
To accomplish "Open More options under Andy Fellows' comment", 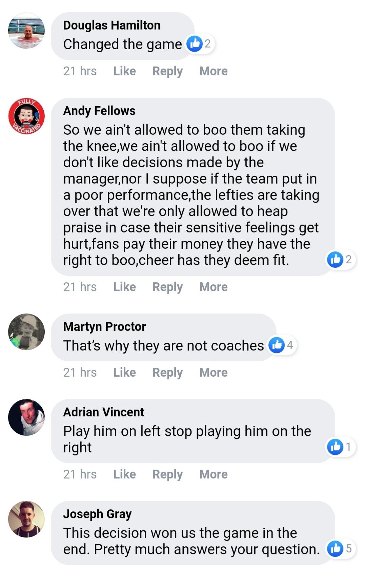I will pos(213,287).
